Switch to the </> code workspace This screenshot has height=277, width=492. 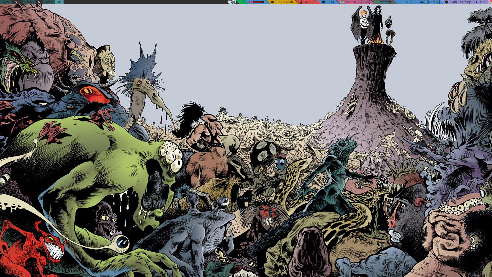(6, 2)
